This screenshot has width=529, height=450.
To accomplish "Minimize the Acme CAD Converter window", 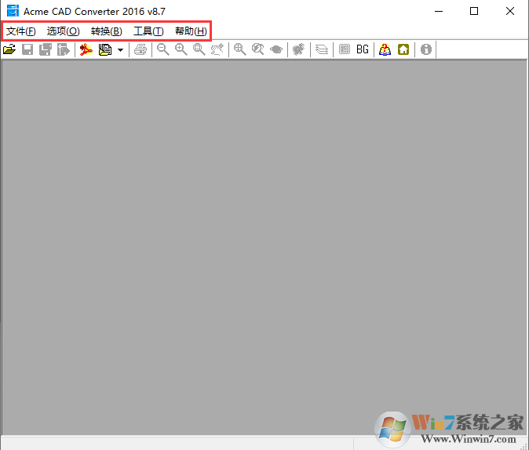I will [x=439, y=11].
